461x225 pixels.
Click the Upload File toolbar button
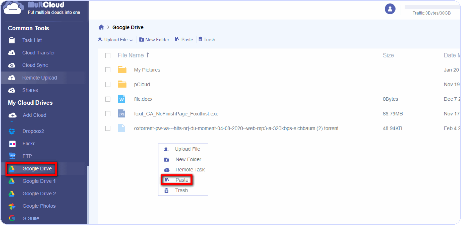point(115,40)
